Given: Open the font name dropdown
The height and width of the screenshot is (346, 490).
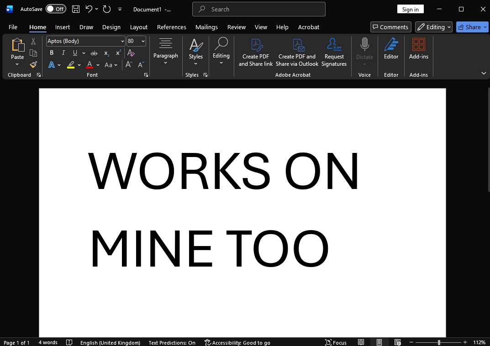Looking at the screenshot, I should pos(122,41).
